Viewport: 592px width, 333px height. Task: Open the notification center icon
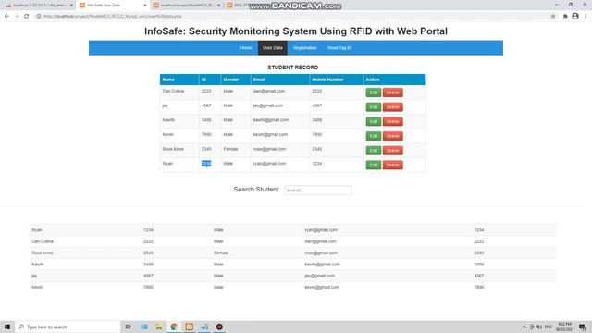tap(583, 327)
